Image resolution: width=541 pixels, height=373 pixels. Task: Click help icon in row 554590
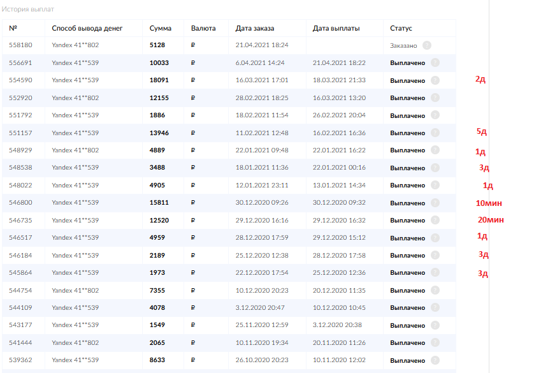pos(435,80)
